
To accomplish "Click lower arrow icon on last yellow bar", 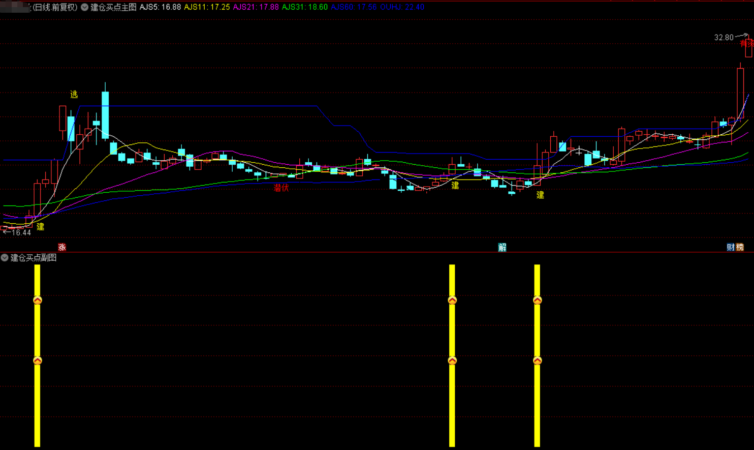I will pos(537,361).
